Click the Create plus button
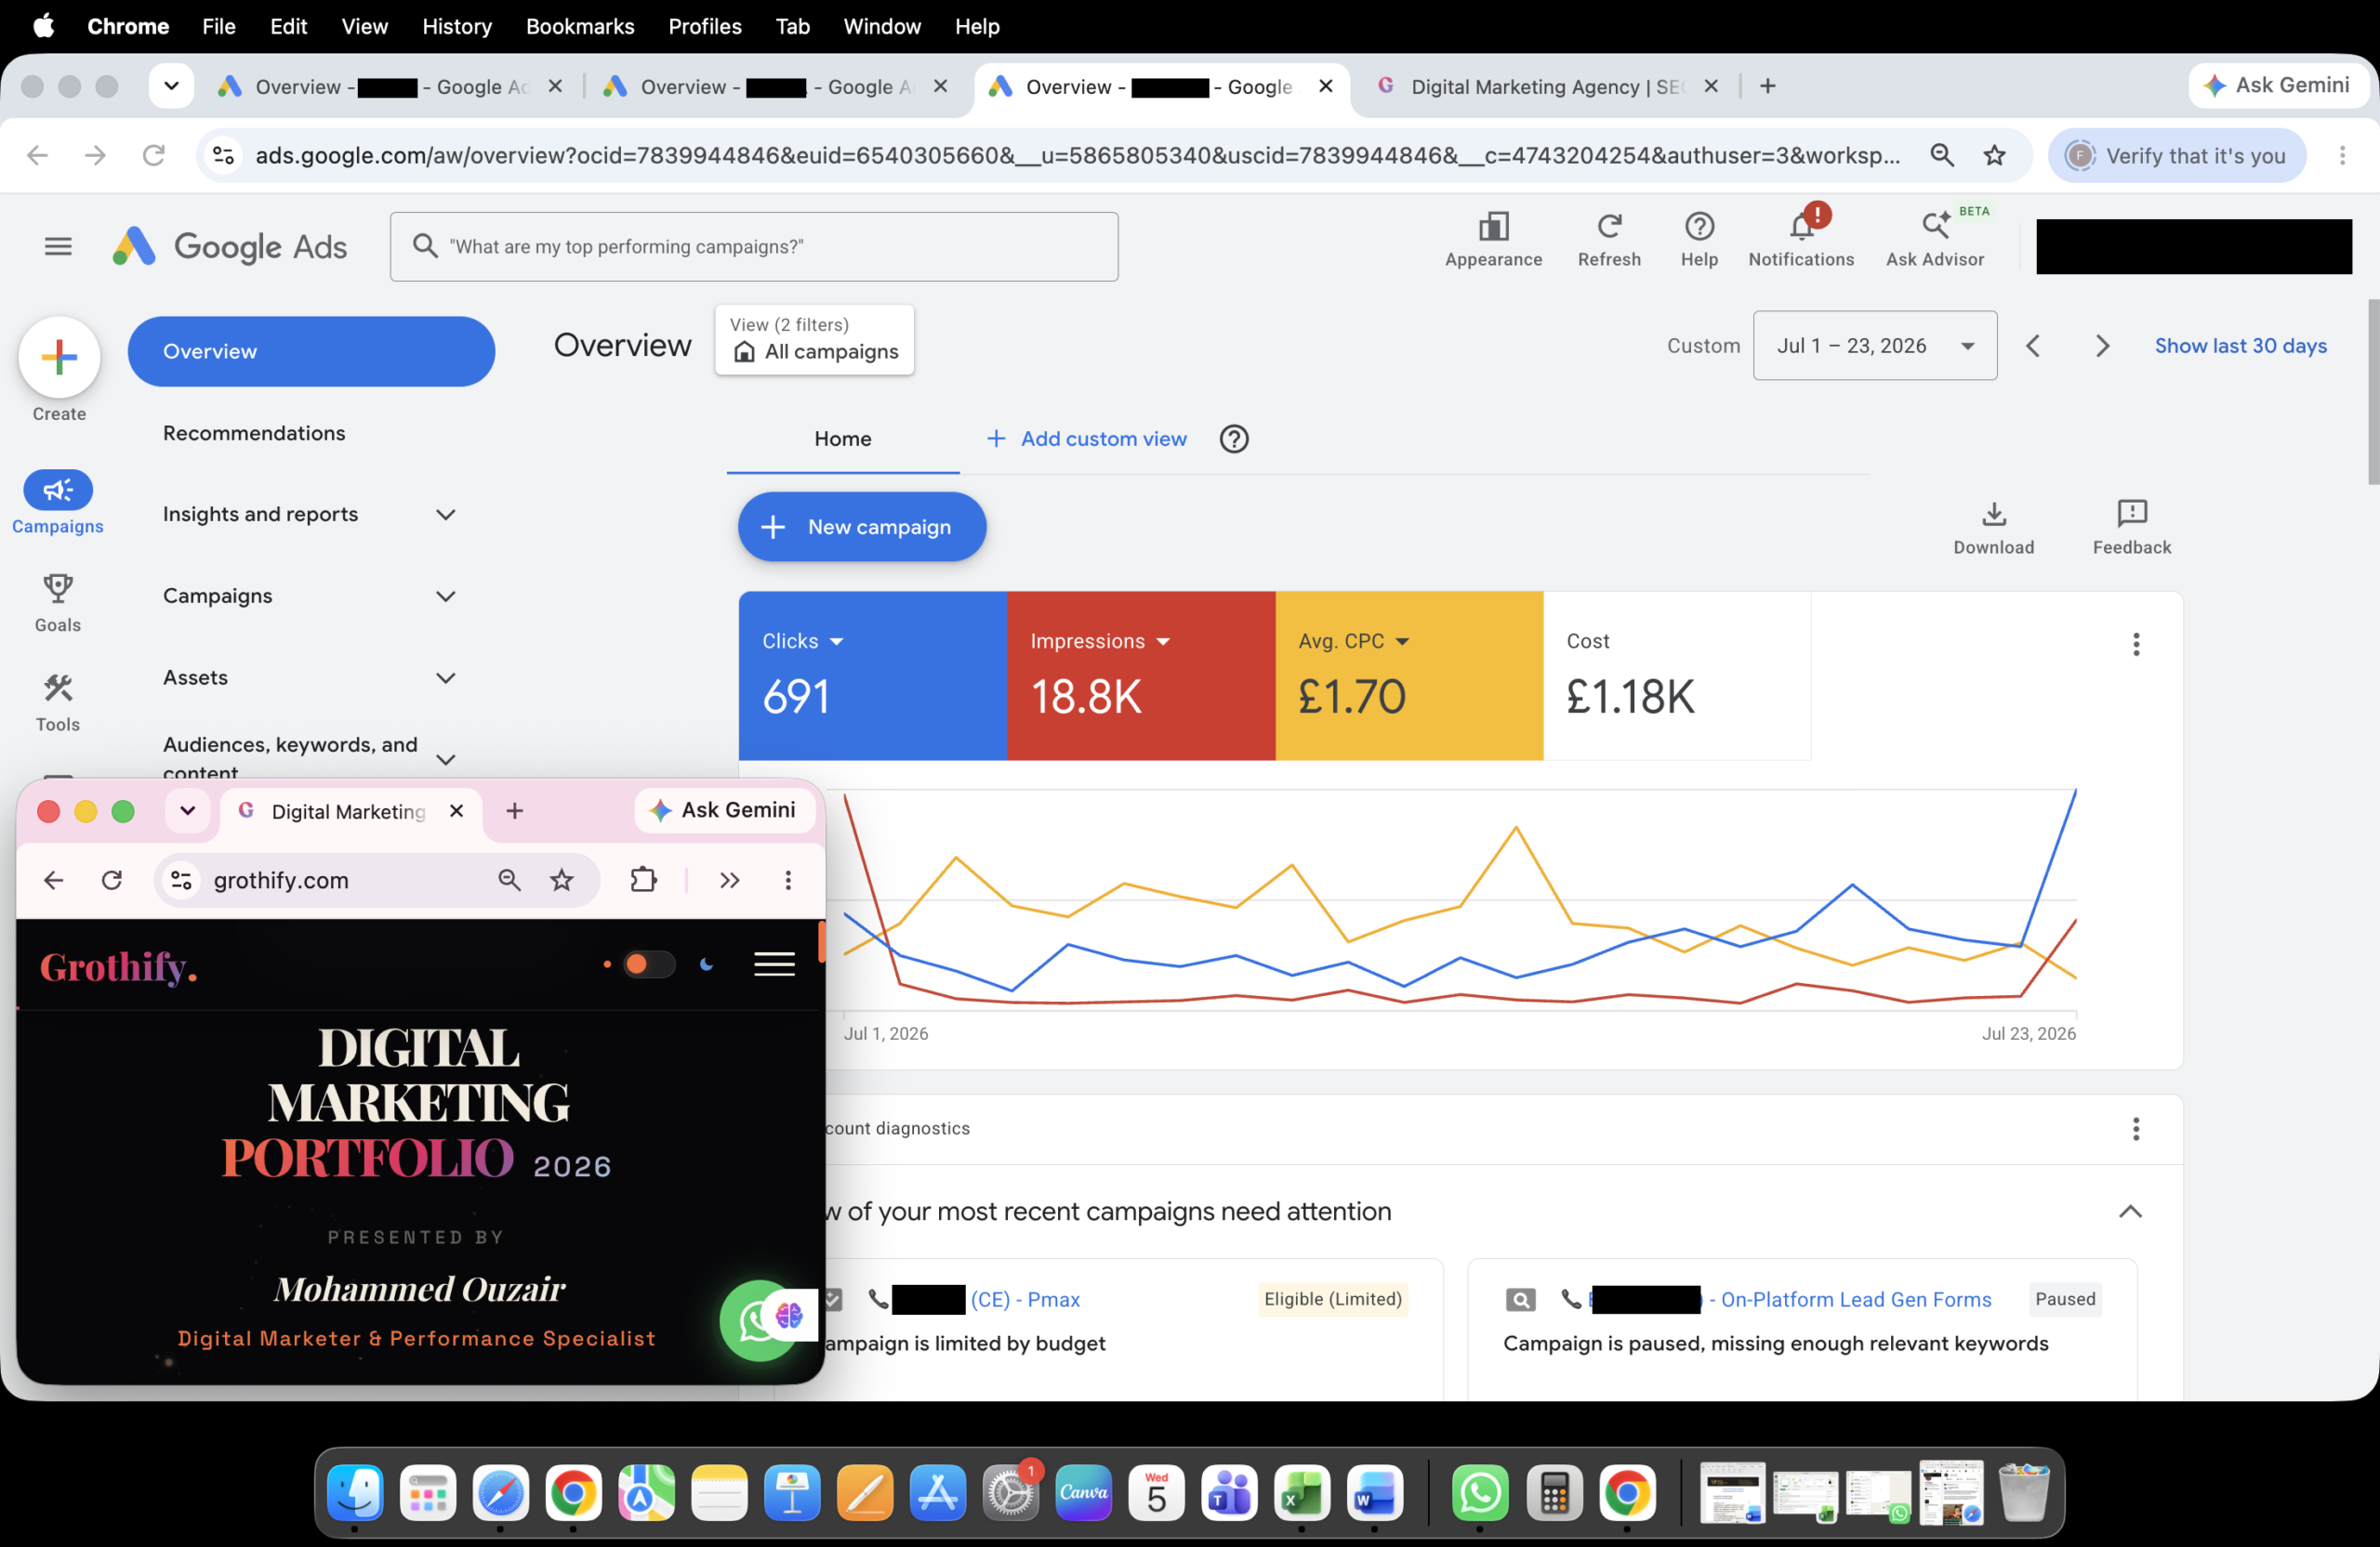The height and width of the screenshot is (1547, 2380). coord(59,357)
